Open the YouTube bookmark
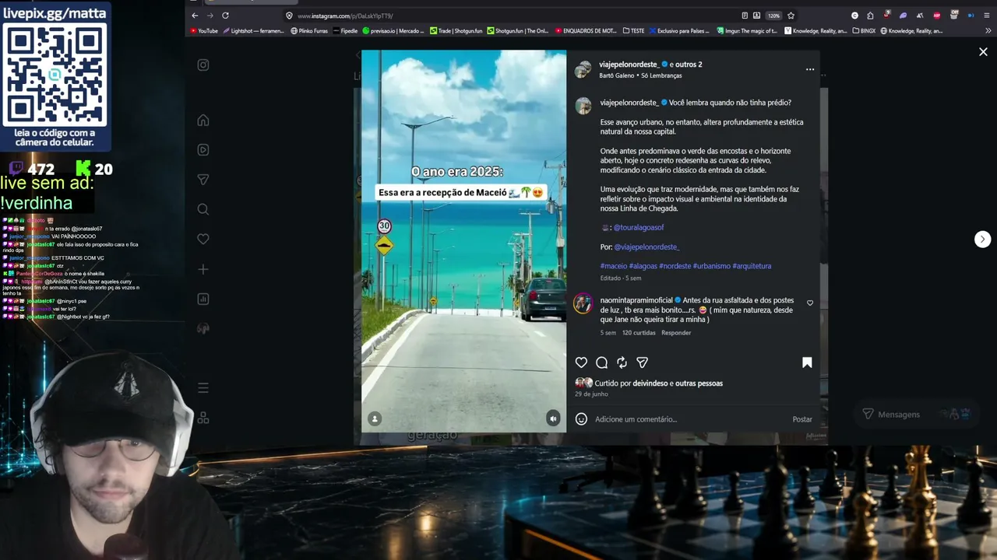Image resolution: width=997 pixels, height=560 pixels. pos(203,31)
